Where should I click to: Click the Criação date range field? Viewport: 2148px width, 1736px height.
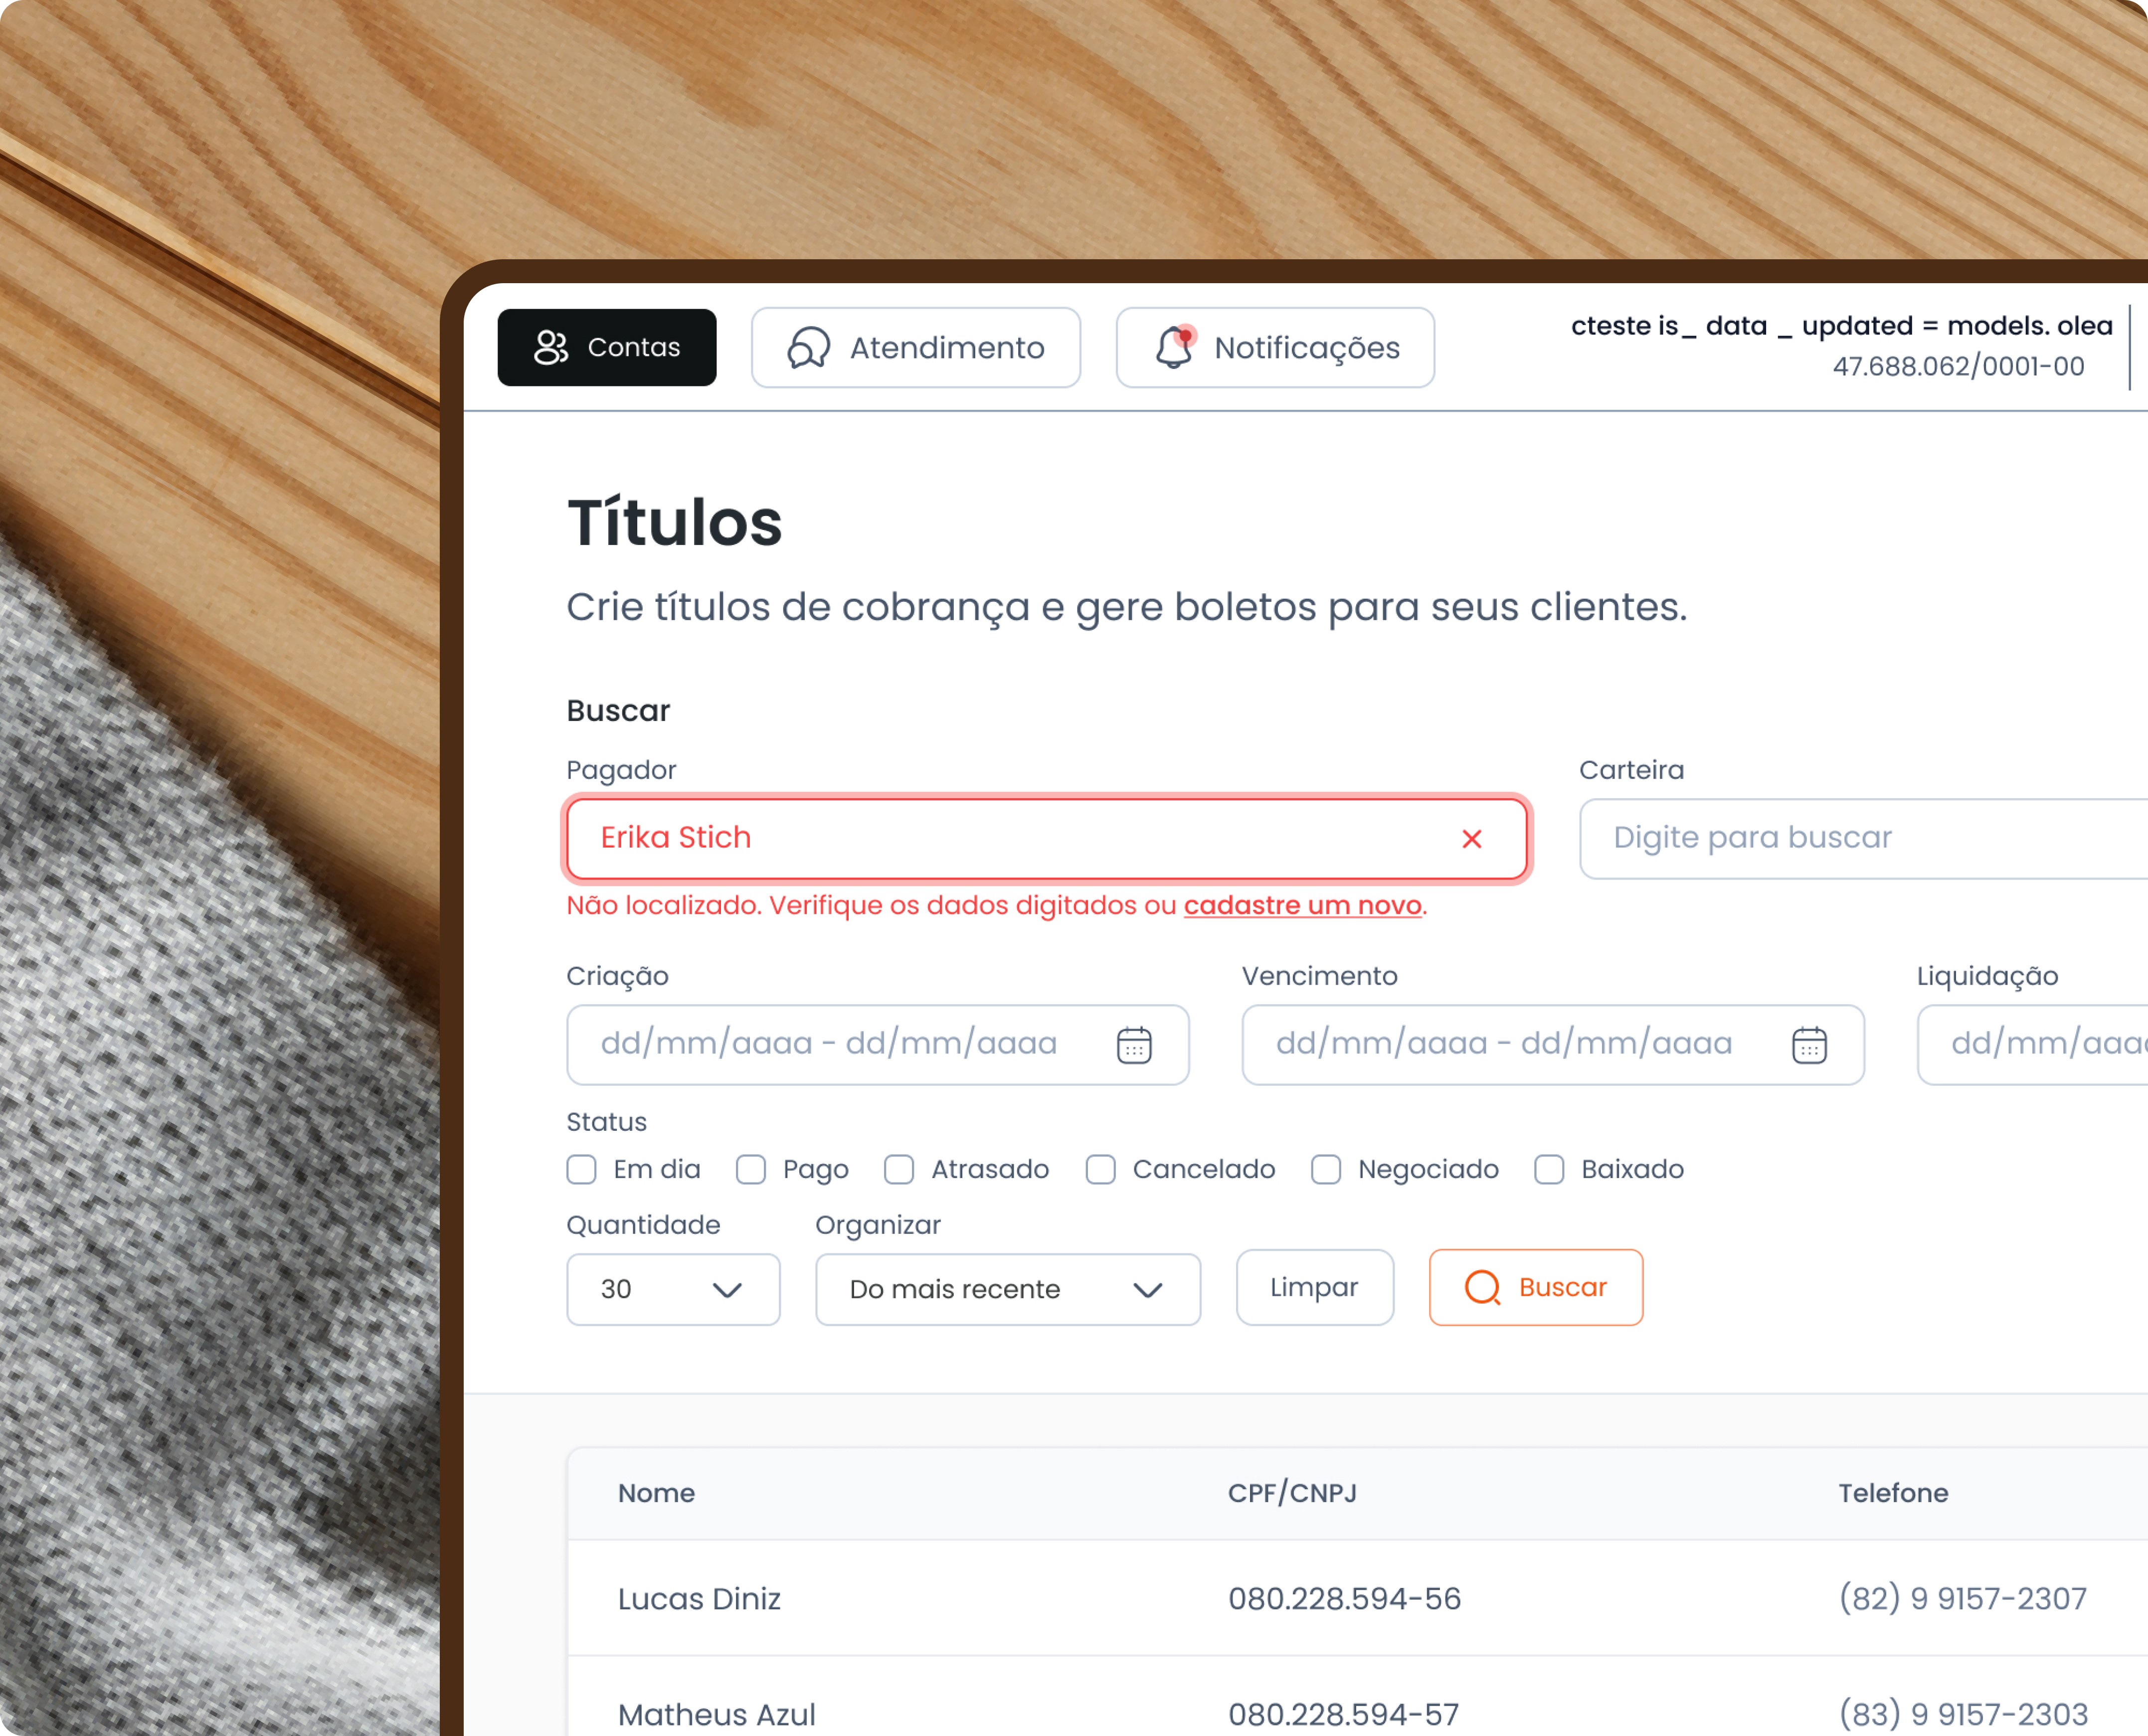click(x=877, y=1044)
